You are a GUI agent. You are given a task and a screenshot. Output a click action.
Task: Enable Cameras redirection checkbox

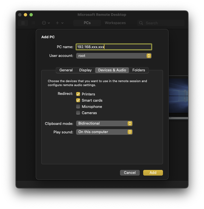[78, 113]
